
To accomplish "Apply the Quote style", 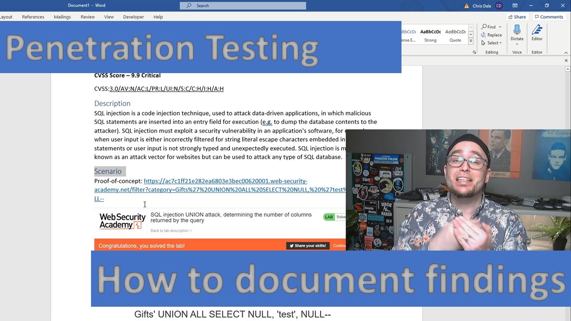I will [x=455, y=35].
